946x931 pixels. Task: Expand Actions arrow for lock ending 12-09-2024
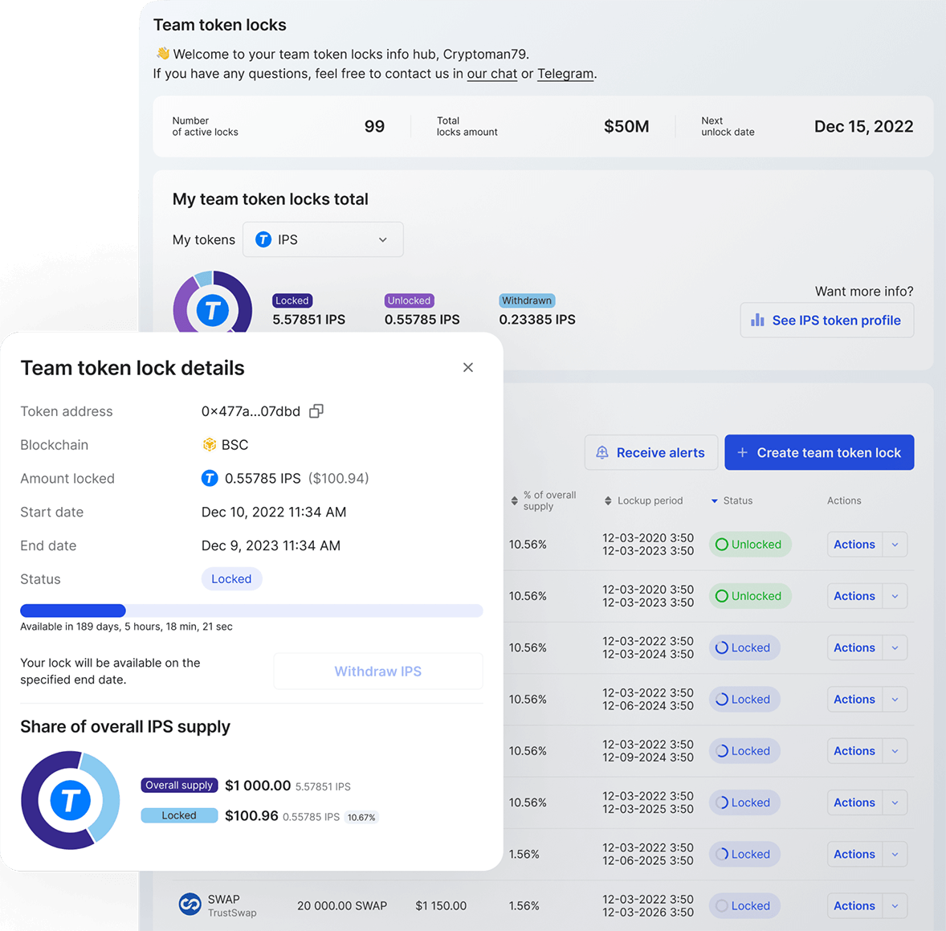pyautogui.click(x=895, y=751)
